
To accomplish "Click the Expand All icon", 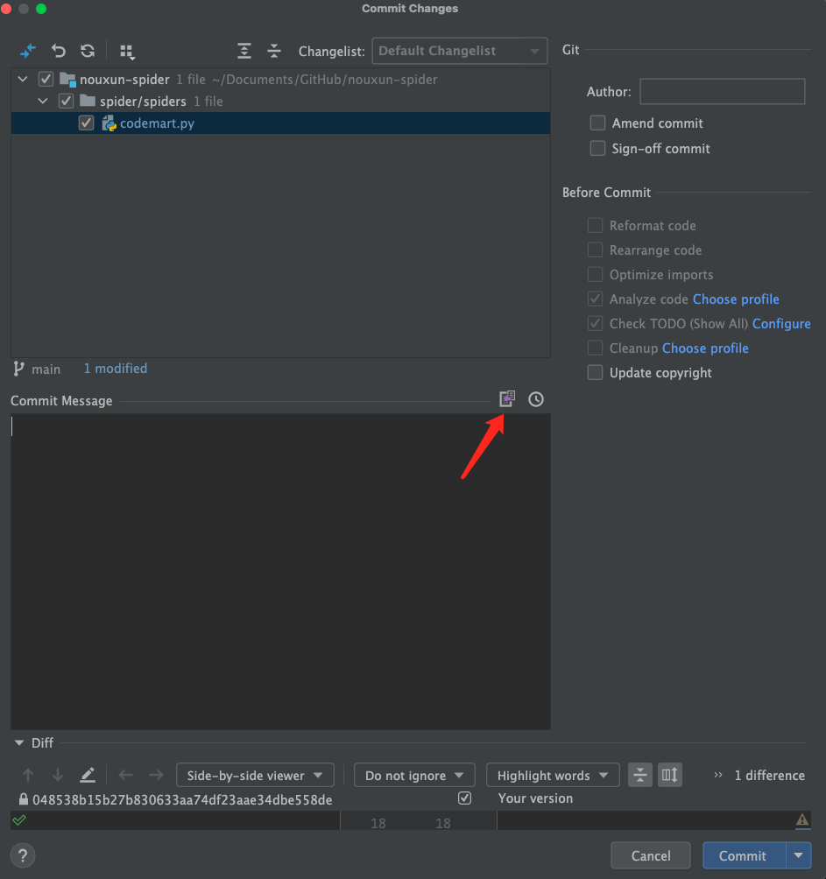I will (x=244, y=51).
